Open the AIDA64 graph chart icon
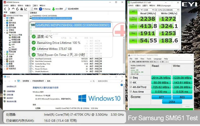The width and height of the screenshot is (200, 126). [x=26, y=9]
